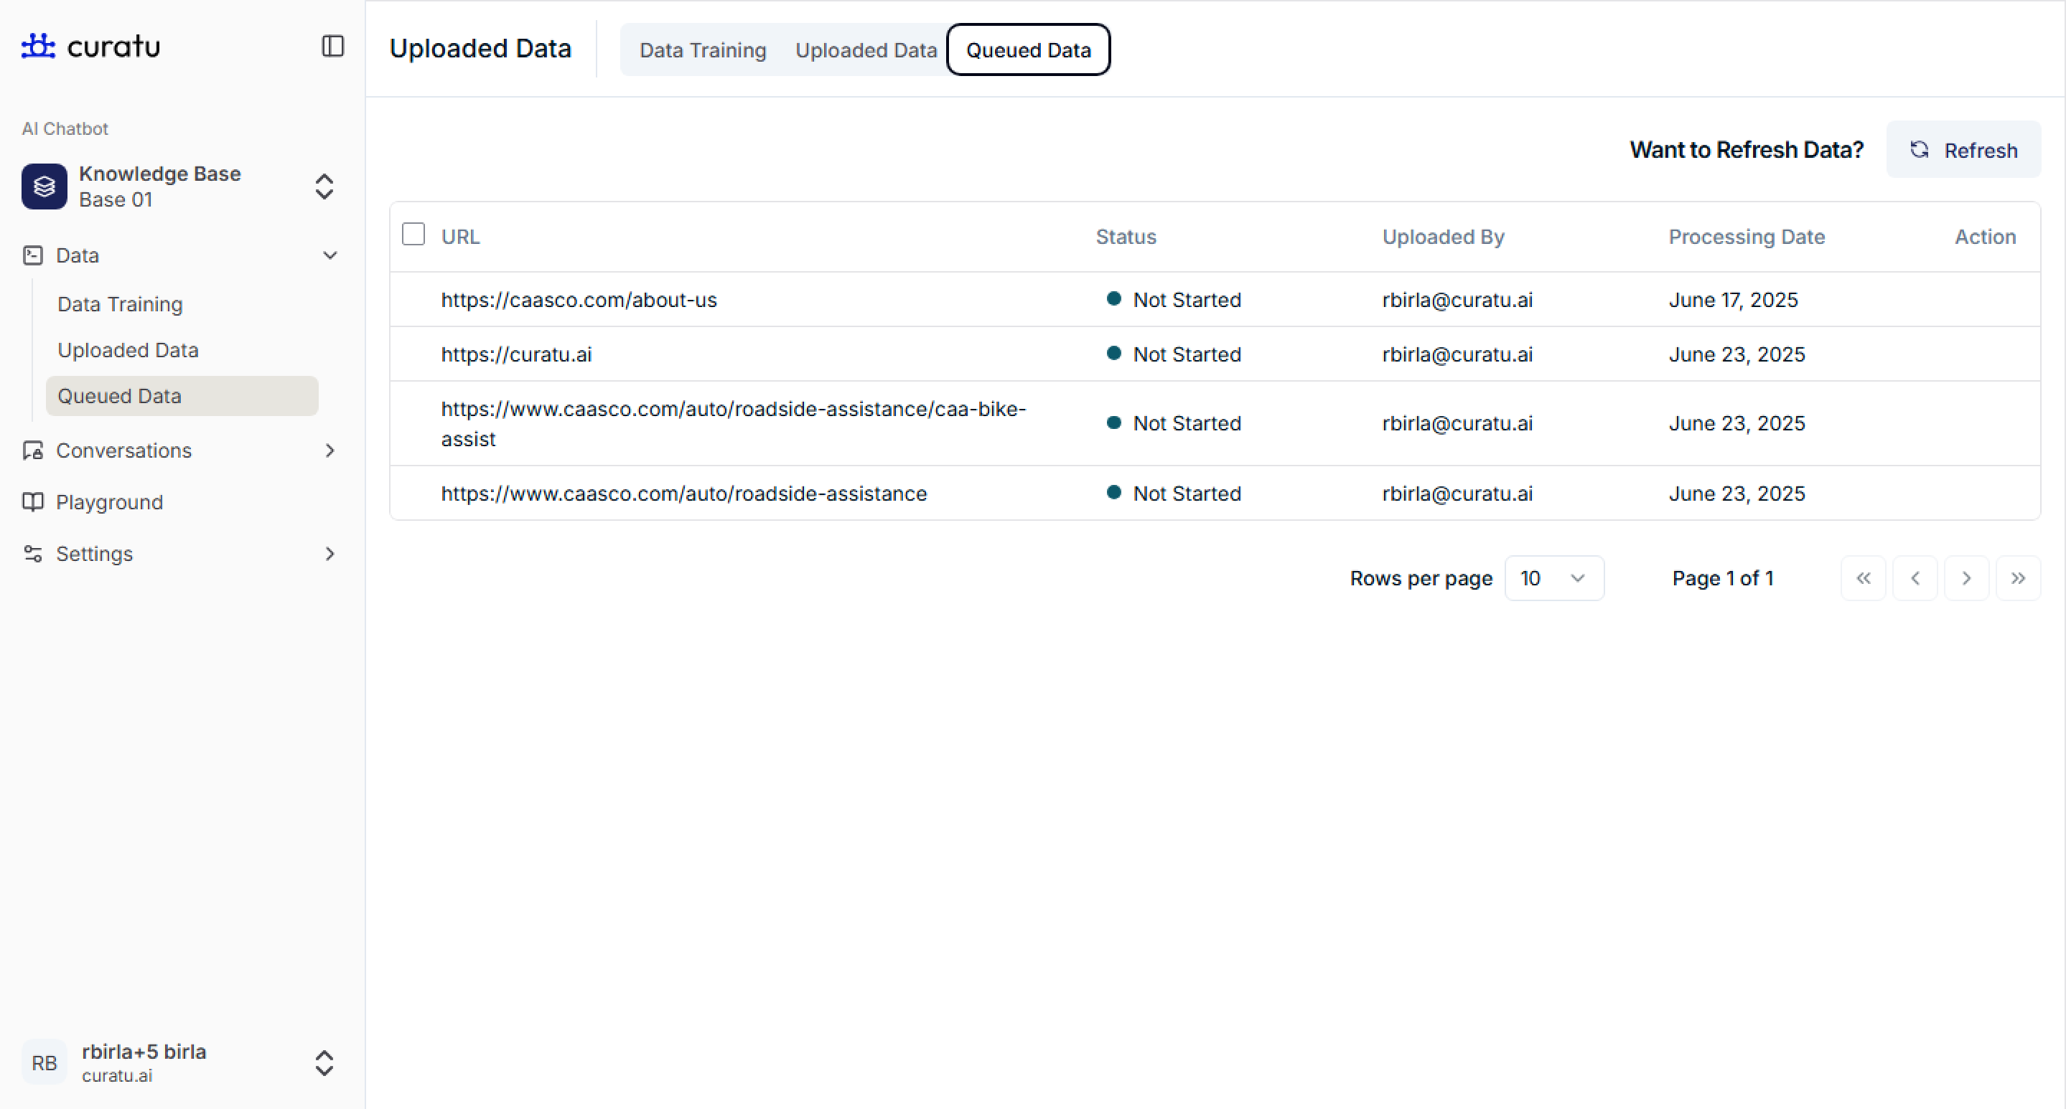Go to next page arrow
The image size is (2066, 1109).
point(1965,577)
